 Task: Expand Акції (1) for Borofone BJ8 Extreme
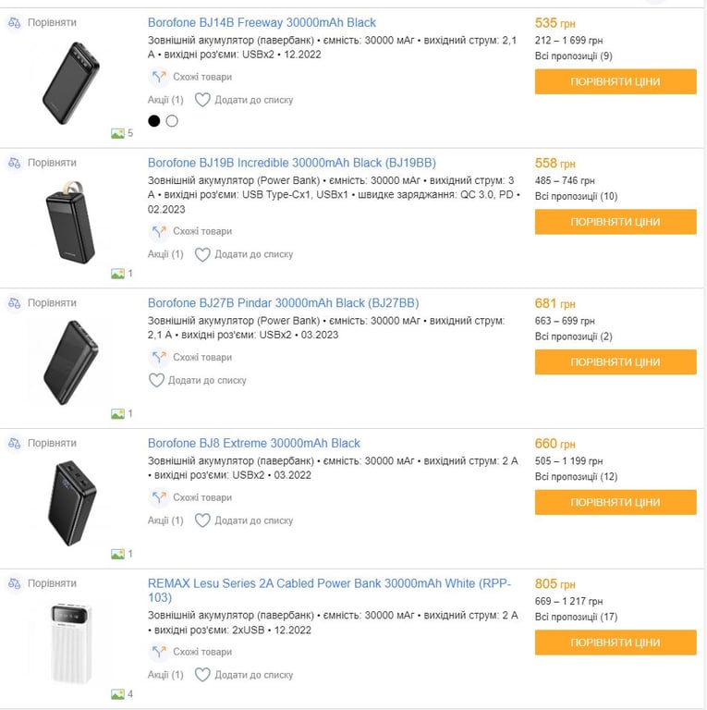coord(165,520)
